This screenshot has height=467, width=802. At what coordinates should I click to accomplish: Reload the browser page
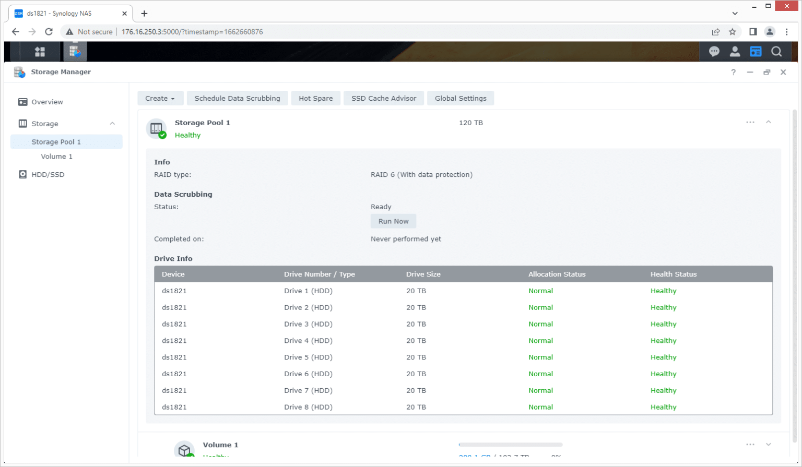[49, 32]
